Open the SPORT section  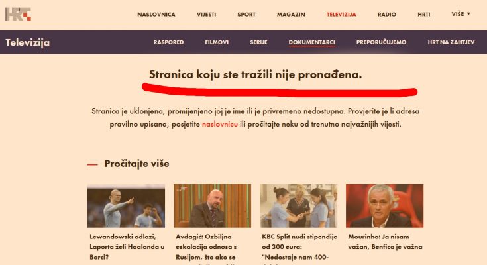(x=246, y=15)
